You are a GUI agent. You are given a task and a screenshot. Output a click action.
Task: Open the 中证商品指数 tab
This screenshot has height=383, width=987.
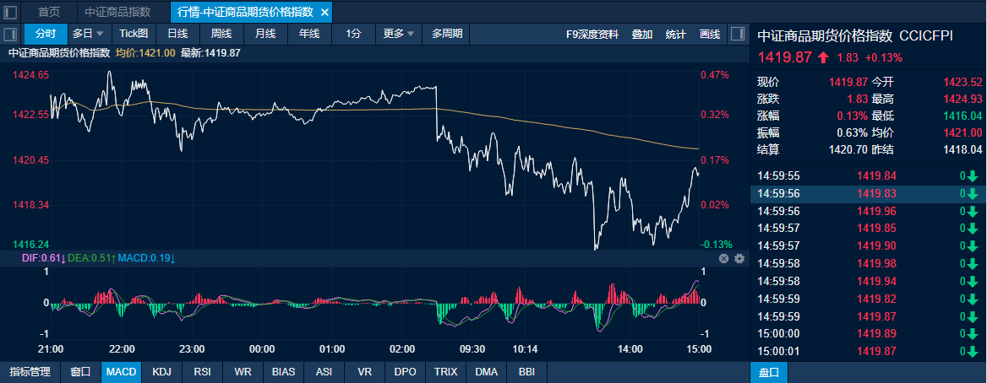pyautogui.click(x=117, y=12)
